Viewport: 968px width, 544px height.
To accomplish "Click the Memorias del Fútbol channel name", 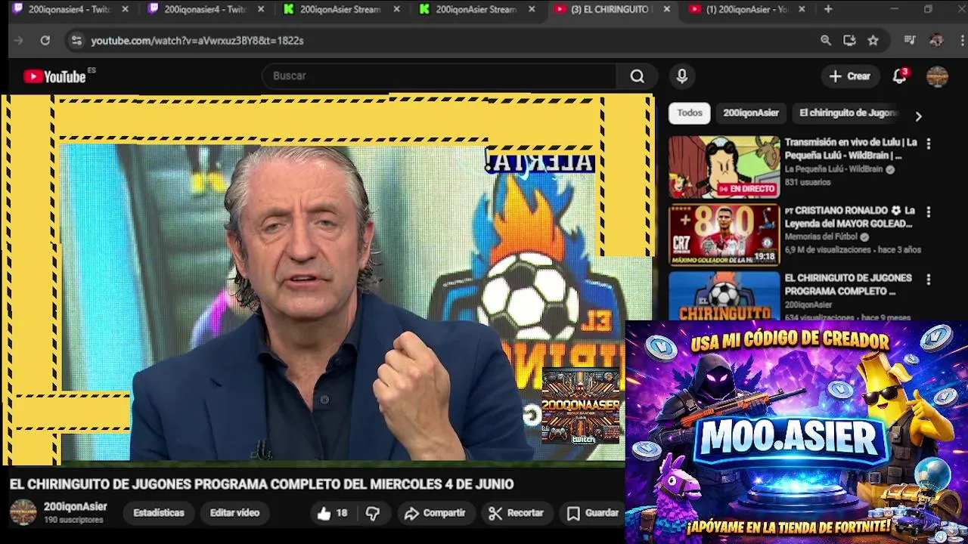I will pyautogui.click(x=821, y=237).
